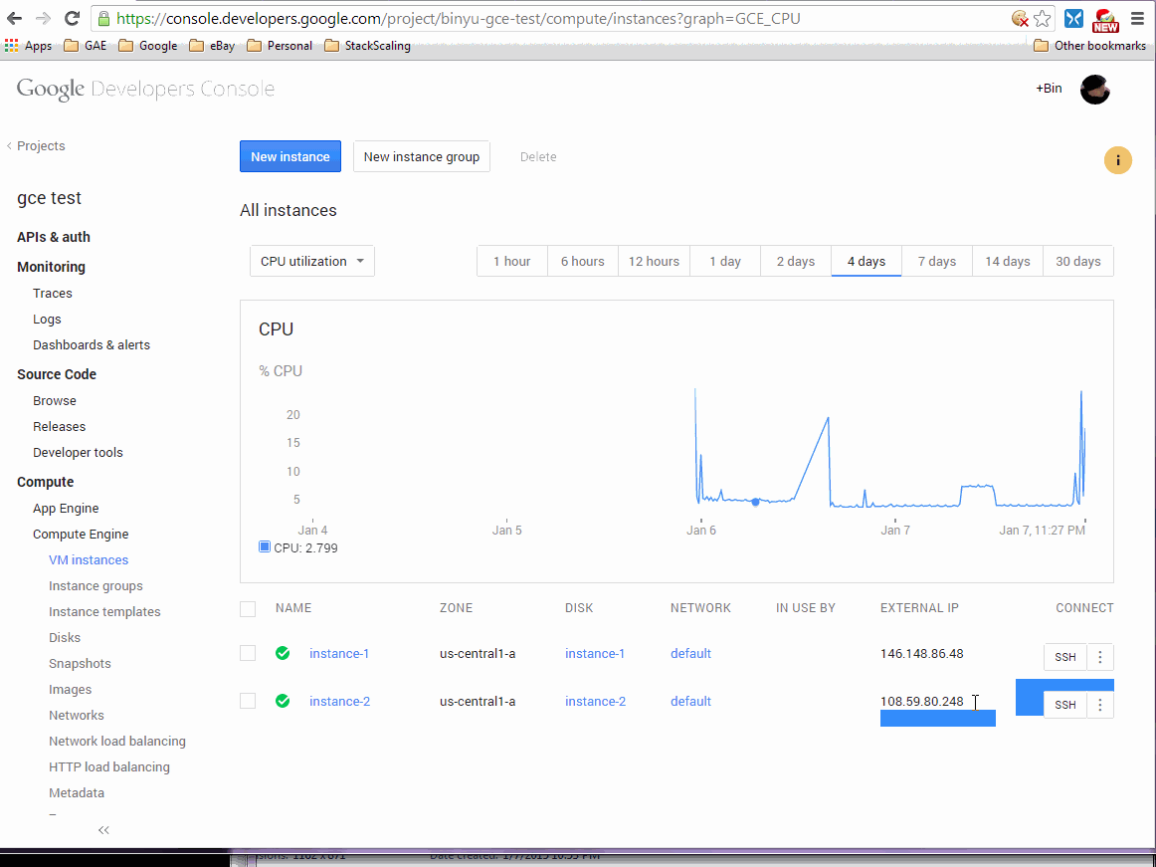This screenshot has width=1156, height=867.
Task: Open default network link for instance-1
Action: coord(690,653)
